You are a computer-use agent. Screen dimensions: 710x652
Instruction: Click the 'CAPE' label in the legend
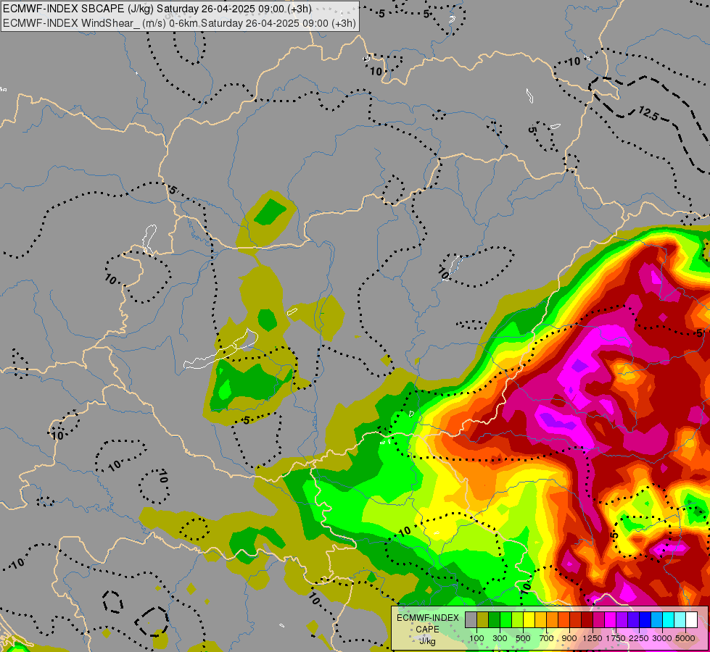427,630
